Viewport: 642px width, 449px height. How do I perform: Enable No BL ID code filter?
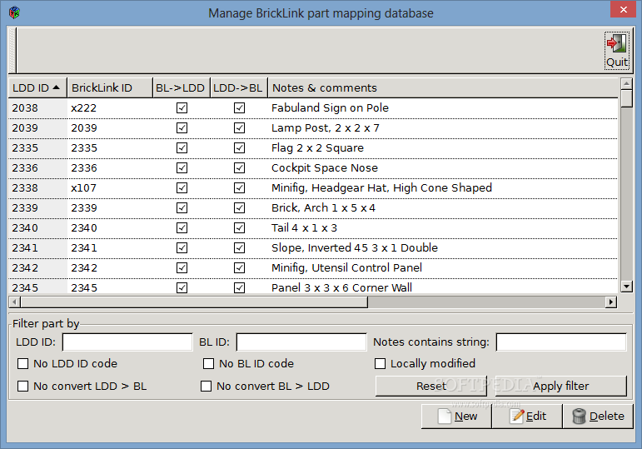click(x=208, y=363)
